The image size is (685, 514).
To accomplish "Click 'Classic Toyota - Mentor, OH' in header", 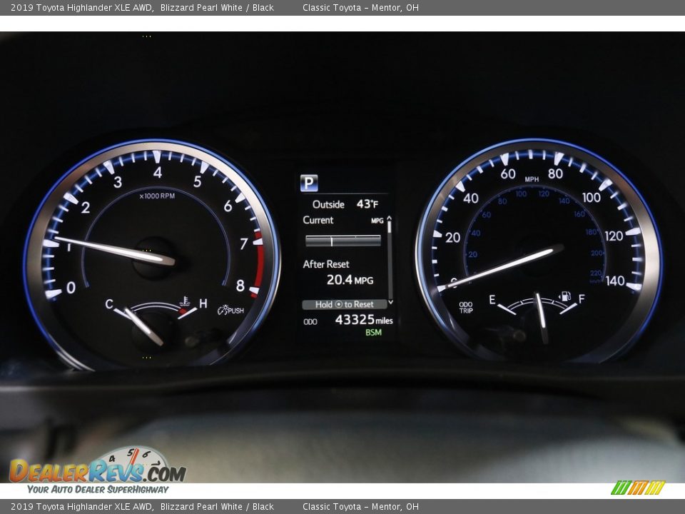I will [360, 8].
